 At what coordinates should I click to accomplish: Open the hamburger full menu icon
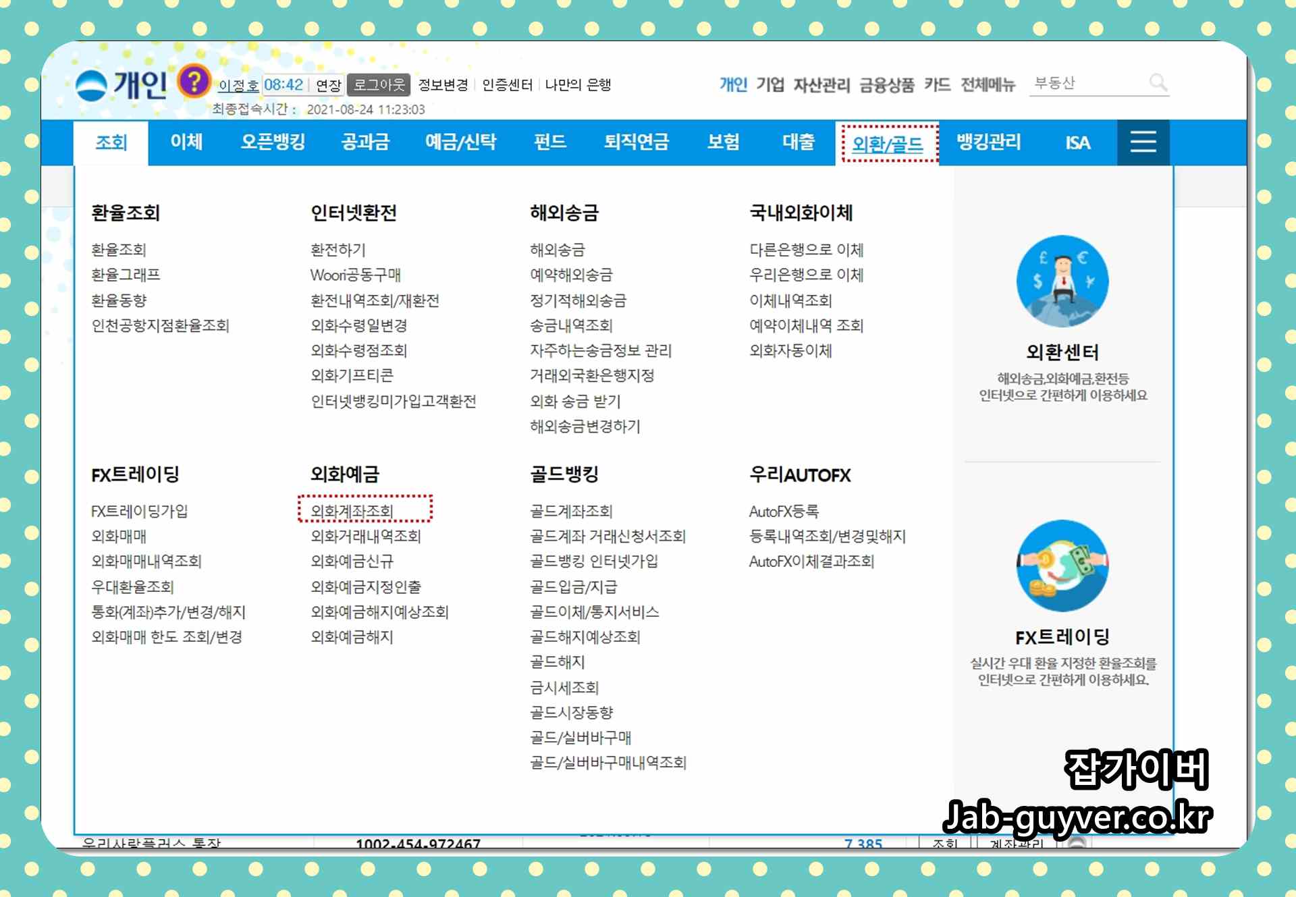click(1143, 142)
